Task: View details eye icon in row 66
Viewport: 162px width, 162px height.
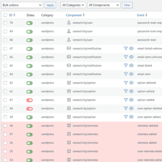Action: click(x=131, y=57)
